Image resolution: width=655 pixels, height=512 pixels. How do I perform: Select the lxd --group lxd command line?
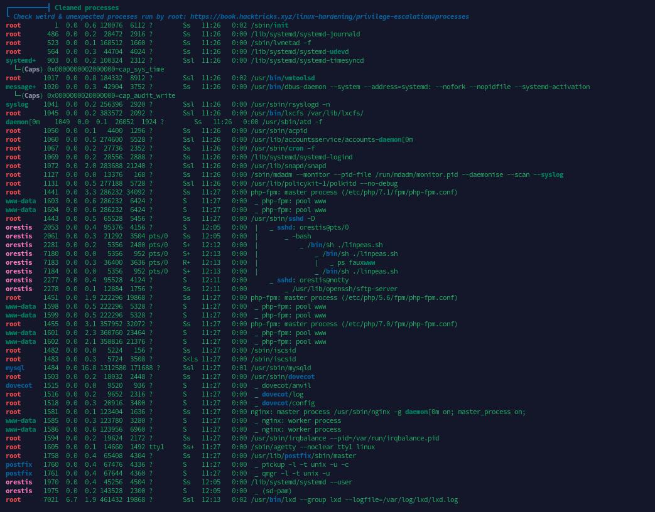354,499
